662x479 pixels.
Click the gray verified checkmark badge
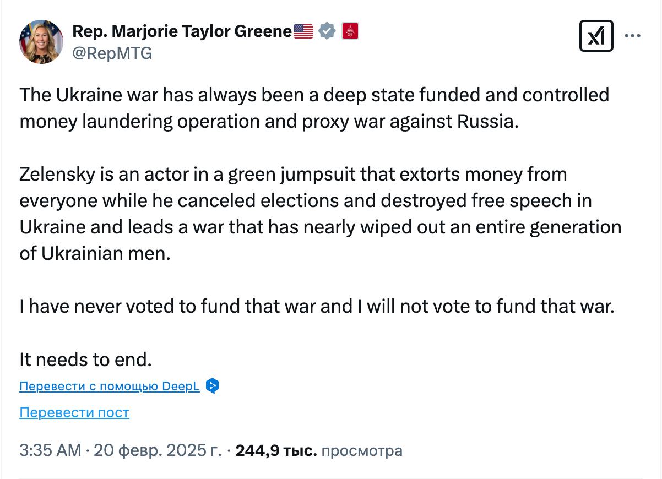point(327,31)
